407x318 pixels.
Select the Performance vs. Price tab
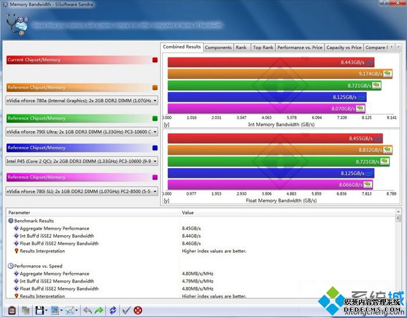300,48
